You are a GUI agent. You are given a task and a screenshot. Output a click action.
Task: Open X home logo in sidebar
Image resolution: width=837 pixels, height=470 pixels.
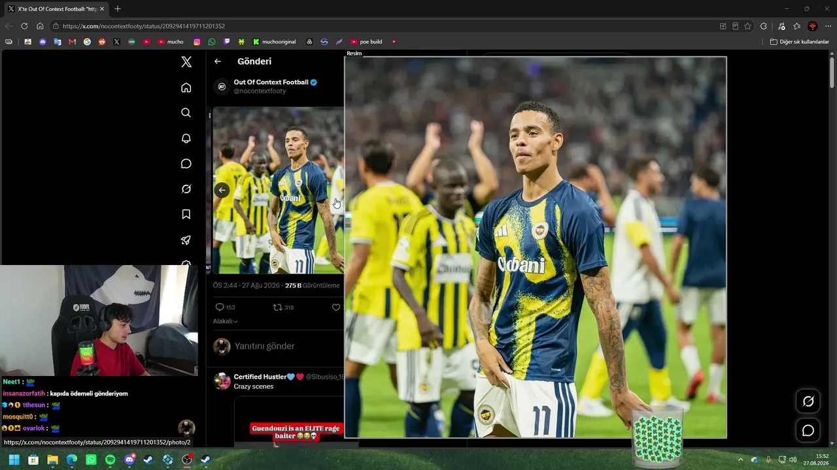pyautogui.click(x=186, y=62)
